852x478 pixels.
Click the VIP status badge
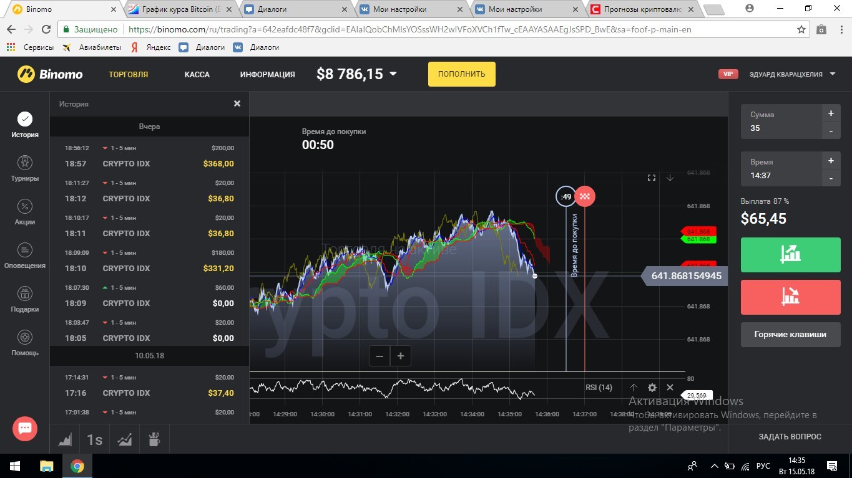pyautogui.click(x=728, y=74)
